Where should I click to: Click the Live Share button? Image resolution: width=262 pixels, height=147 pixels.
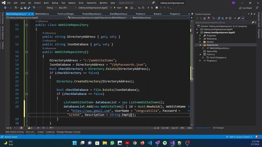(245, 8)
